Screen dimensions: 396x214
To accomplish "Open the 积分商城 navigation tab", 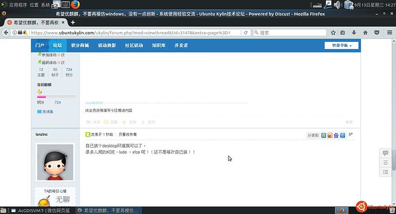I will click(80, 45).
